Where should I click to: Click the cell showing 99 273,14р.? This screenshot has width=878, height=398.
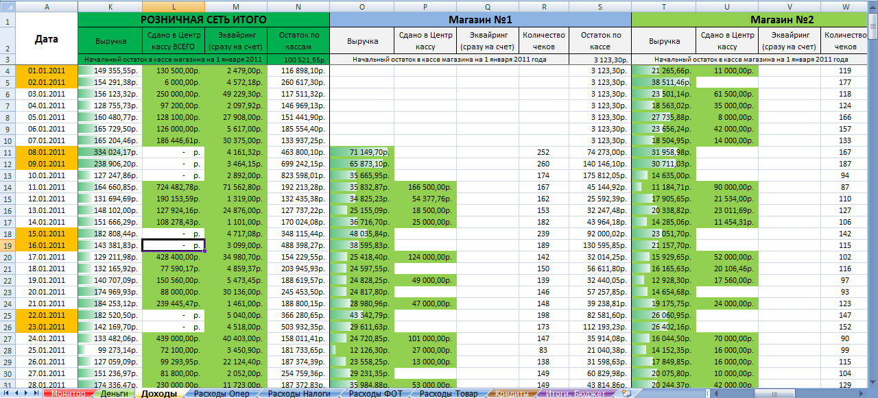pyautogui.click(x=110, y=351)
